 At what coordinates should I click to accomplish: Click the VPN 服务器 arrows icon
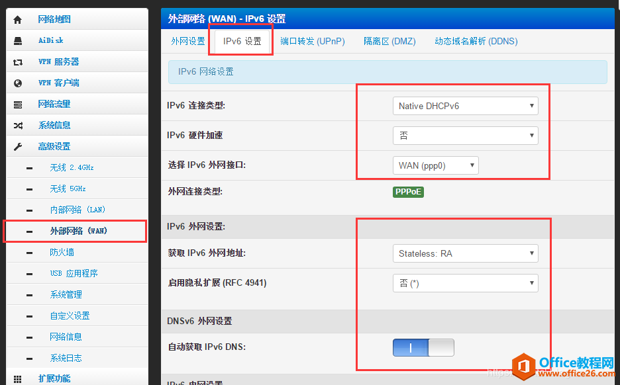click(18, 62)
